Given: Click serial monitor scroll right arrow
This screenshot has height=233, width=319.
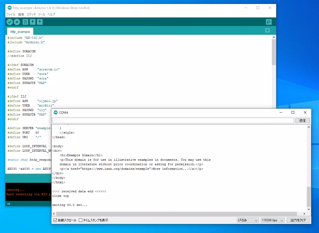Looking at the screenshot, I should pyautogui.click(x=304, y=214).
